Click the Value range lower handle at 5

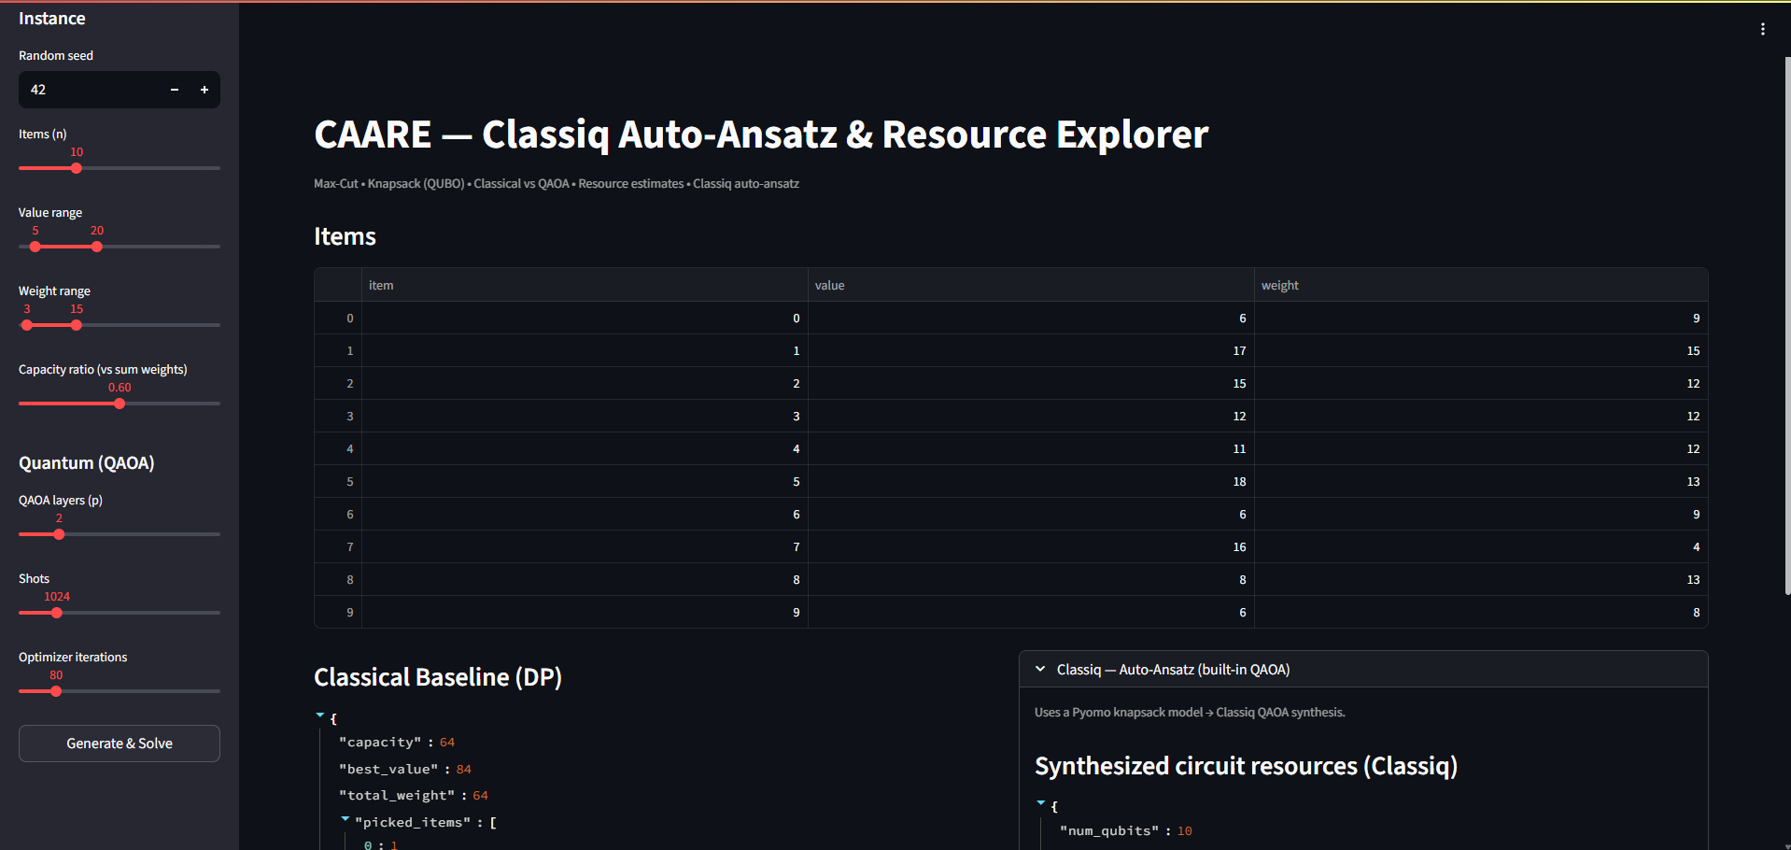(x=35, y=247)
